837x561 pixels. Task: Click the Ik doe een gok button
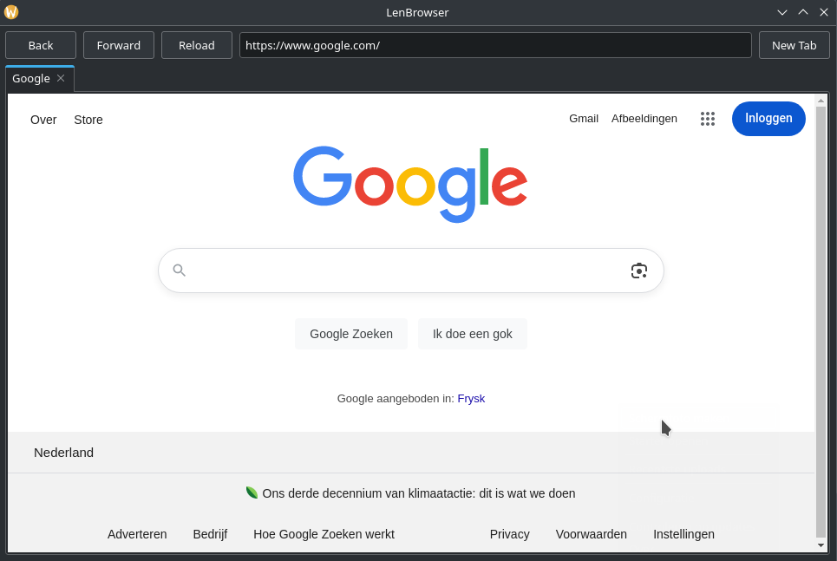click(x=473, y=334)
